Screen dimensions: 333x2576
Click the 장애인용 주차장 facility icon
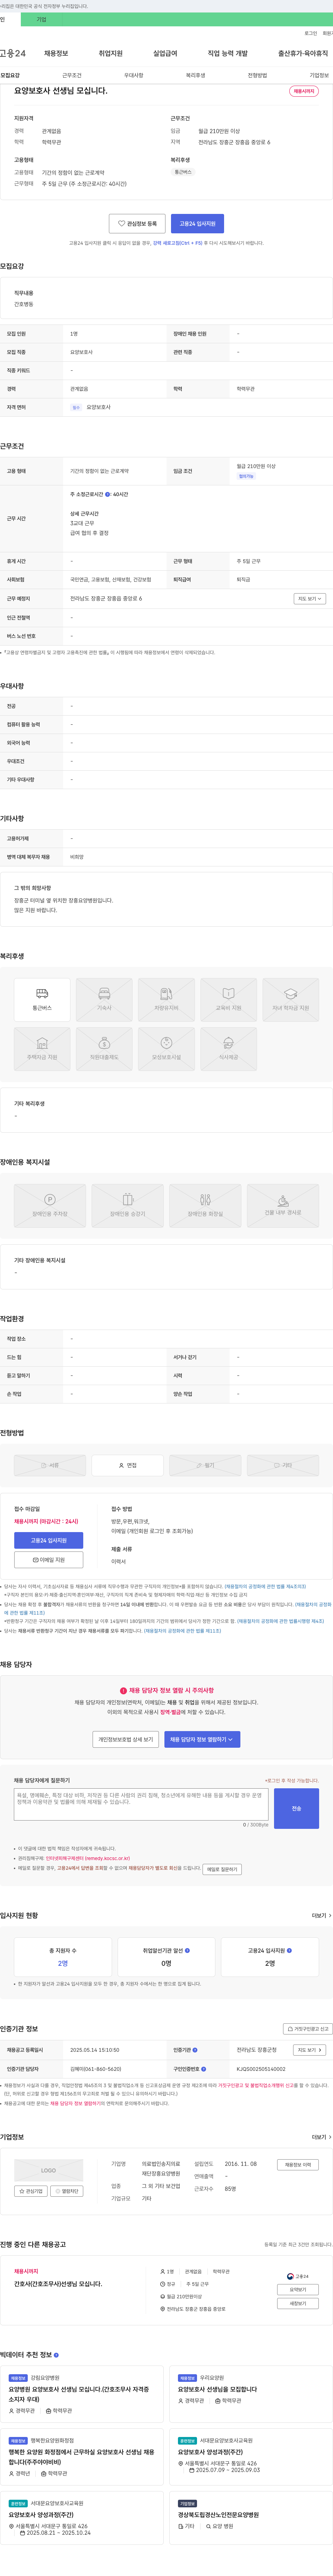[50, 1205]
